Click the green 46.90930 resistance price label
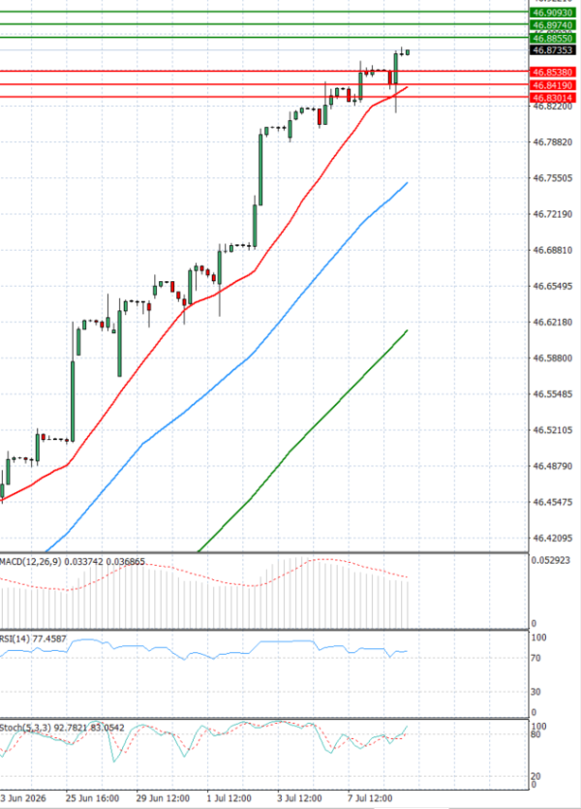581x809 pixels. (553, 13)
